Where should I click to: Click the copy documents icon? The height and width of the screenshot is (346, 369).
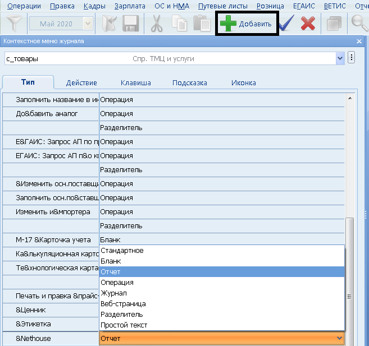180,24
